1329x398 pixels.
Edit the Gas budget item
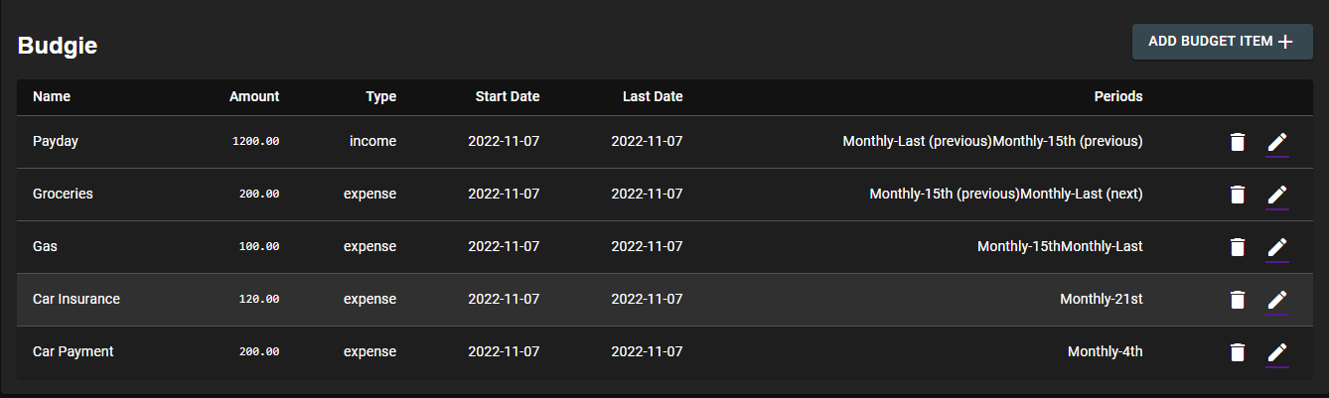[1277, 247]
